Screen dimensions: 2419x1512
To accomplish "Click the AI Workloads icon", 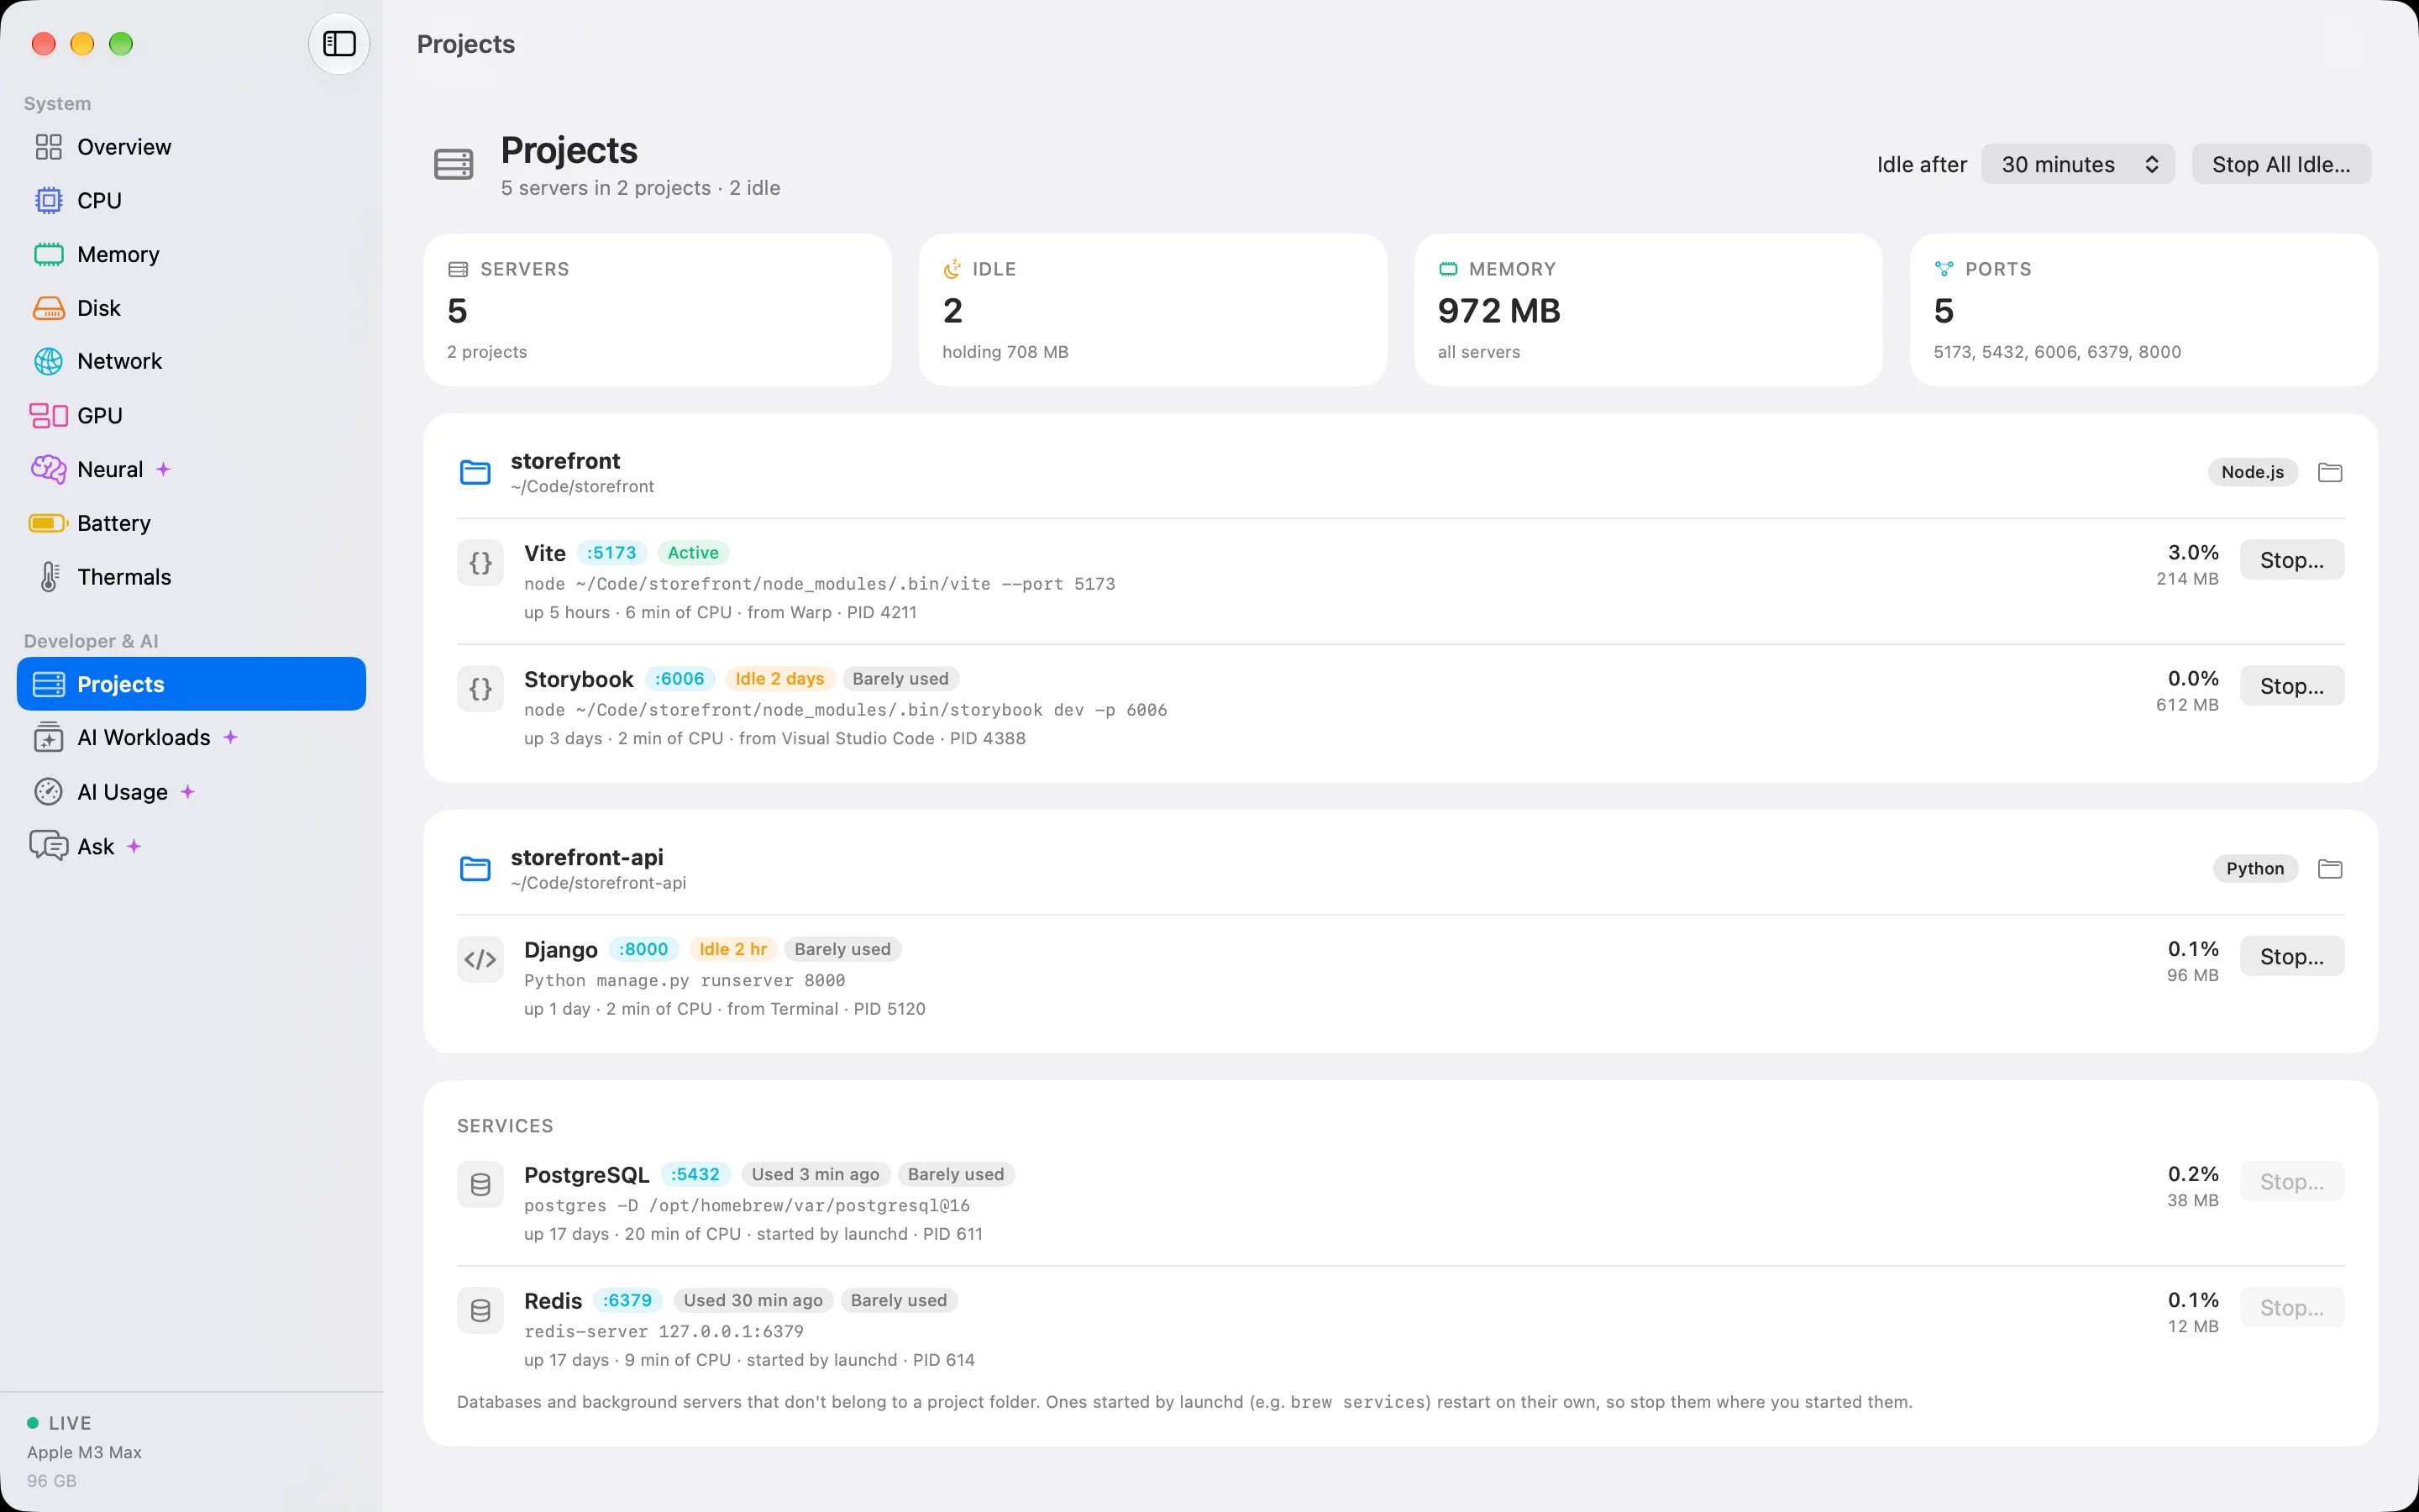I will [x=48, y=737].
